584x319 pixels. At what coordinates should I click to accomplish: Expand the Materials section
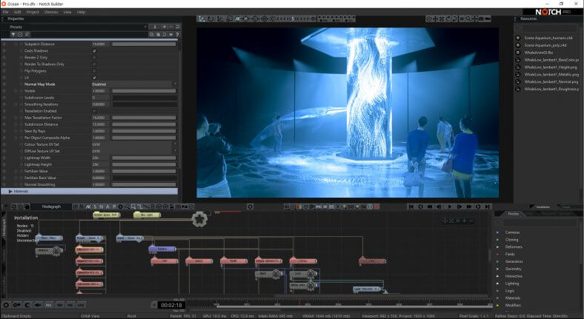coord(11,191)
